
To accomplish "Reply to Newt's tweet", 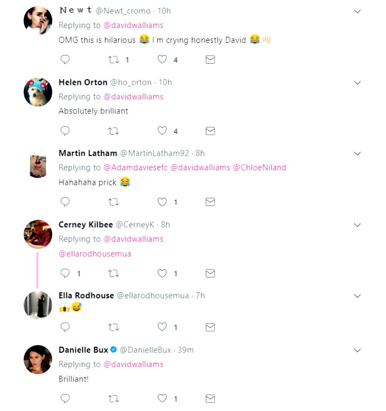I will (65, 60).
